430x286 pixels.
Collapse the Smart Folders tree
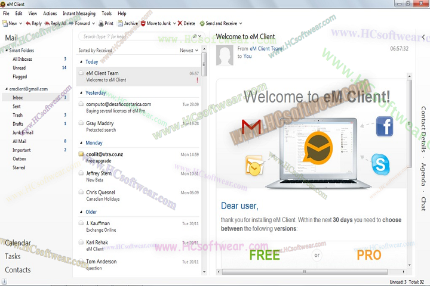coord(7,51)
